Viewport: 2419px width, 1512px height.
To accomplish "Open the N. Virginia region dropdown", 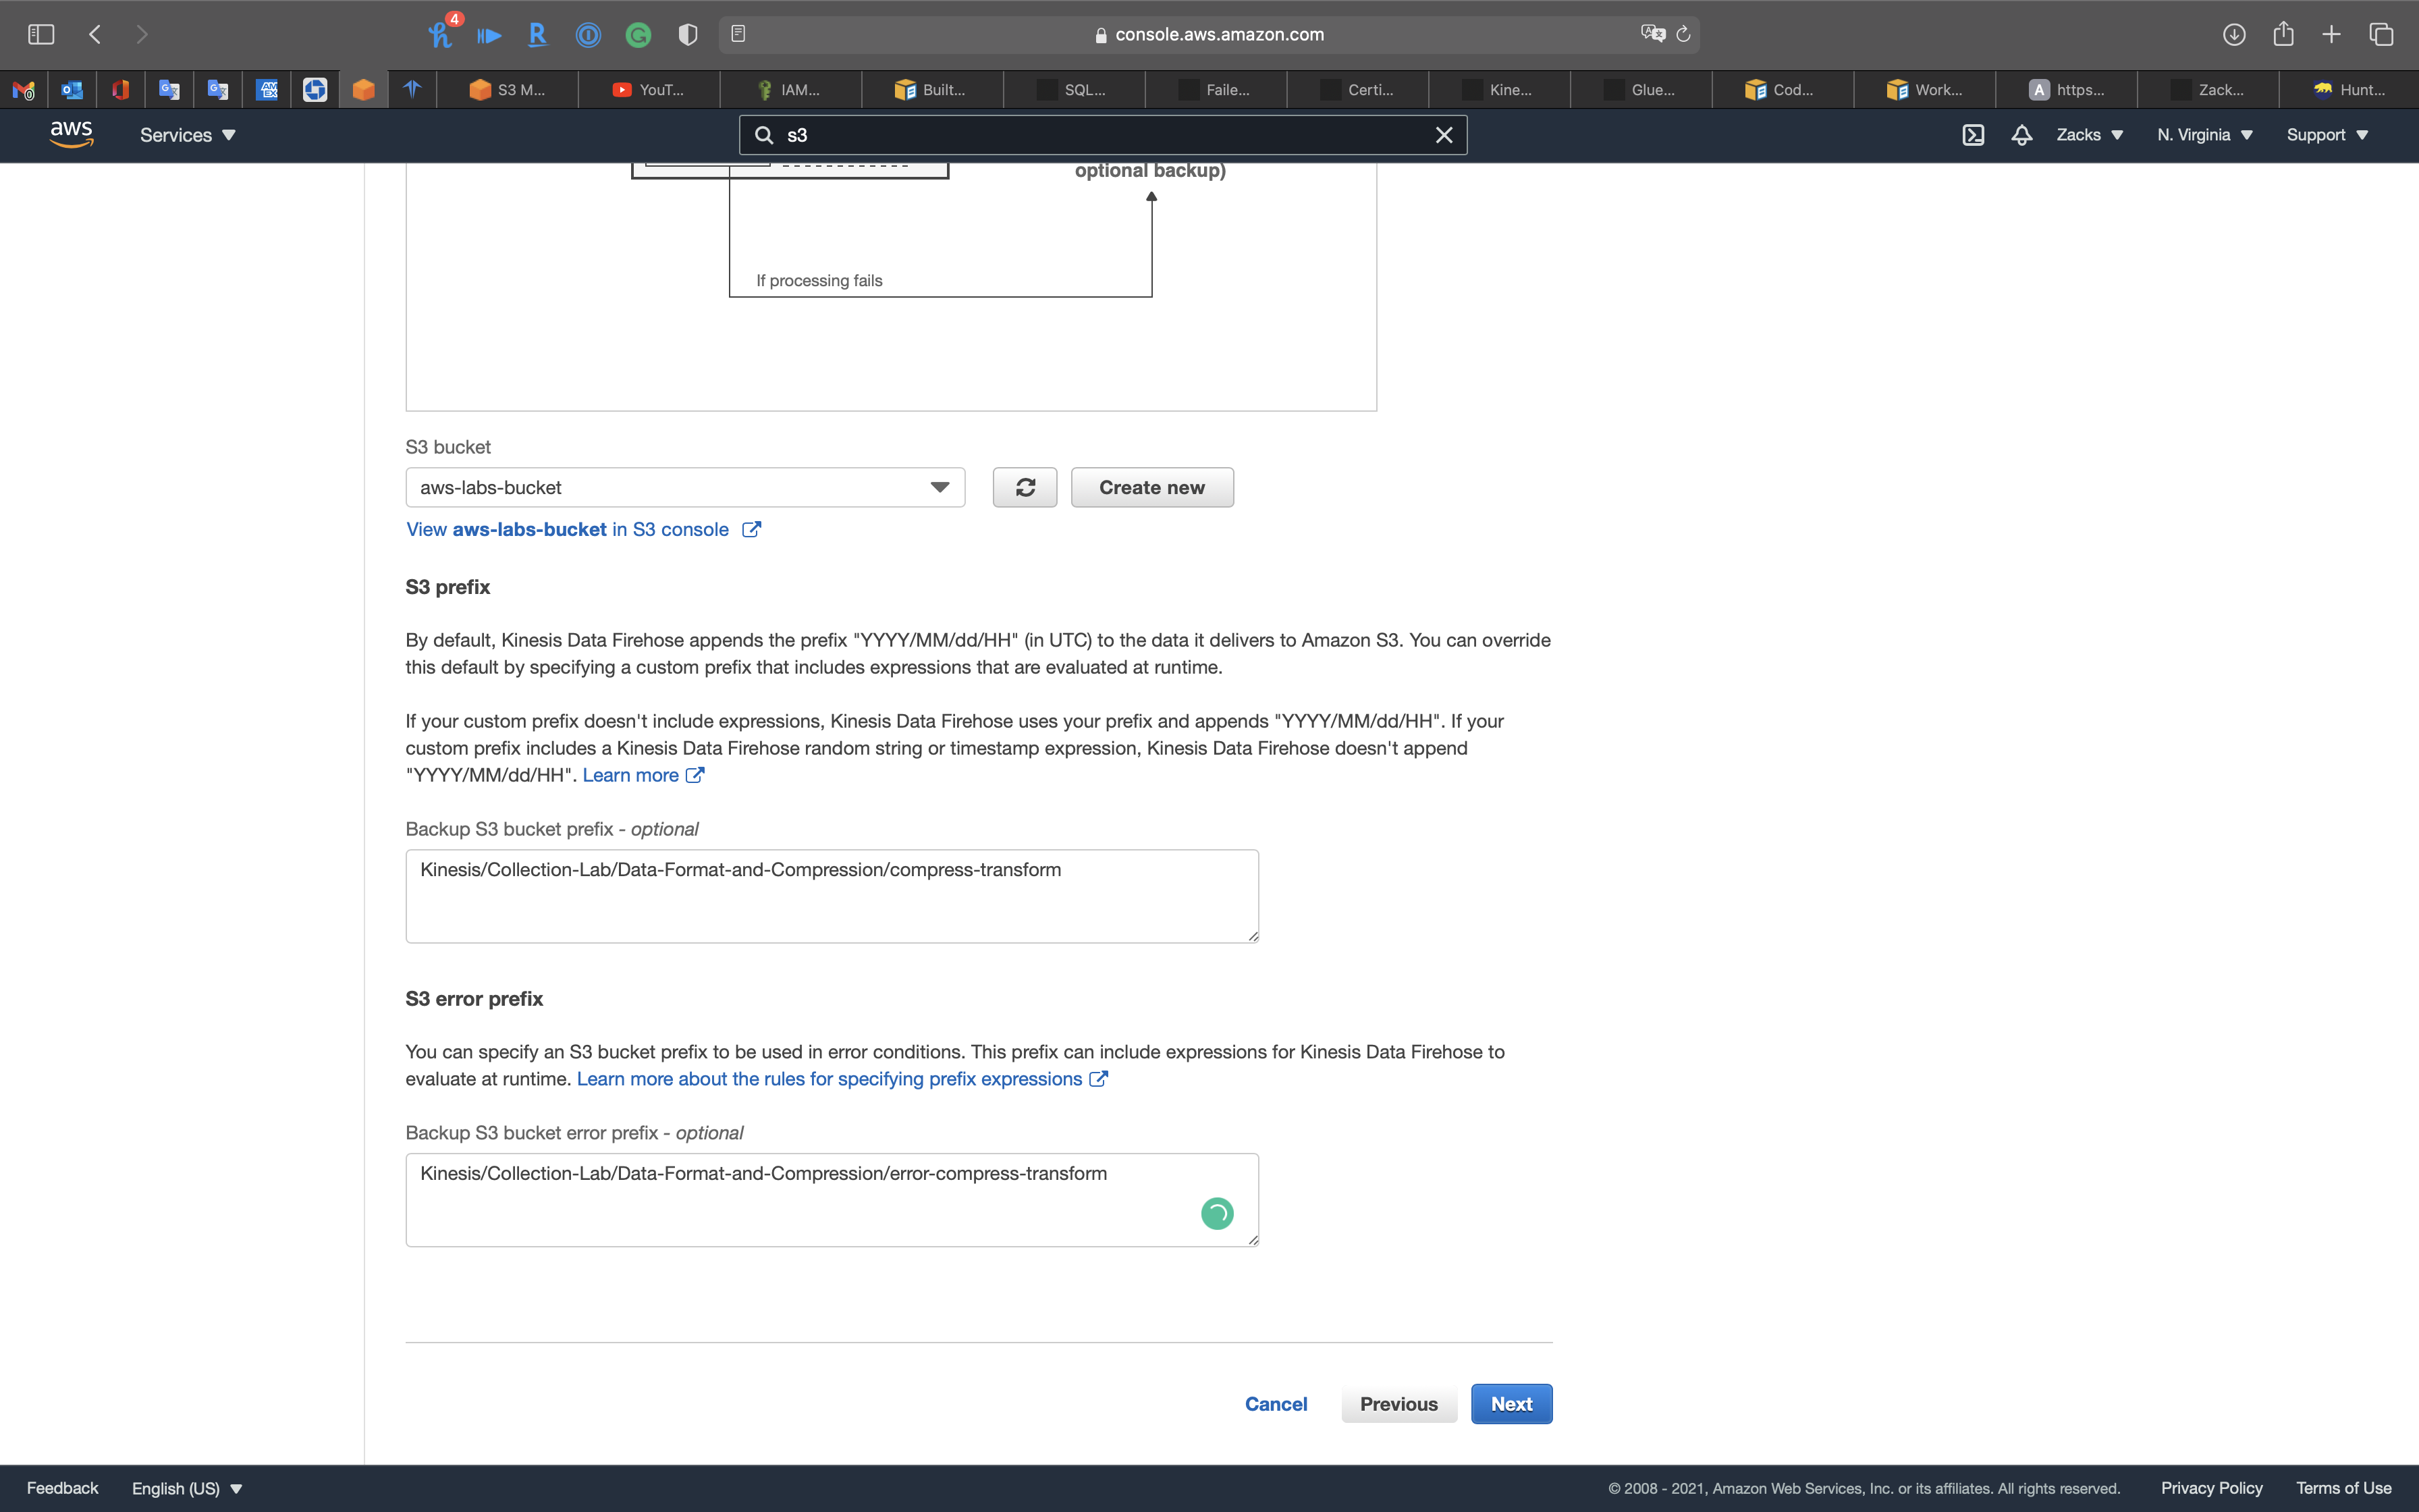I will pyautogui.click(x=2204, y=135).
